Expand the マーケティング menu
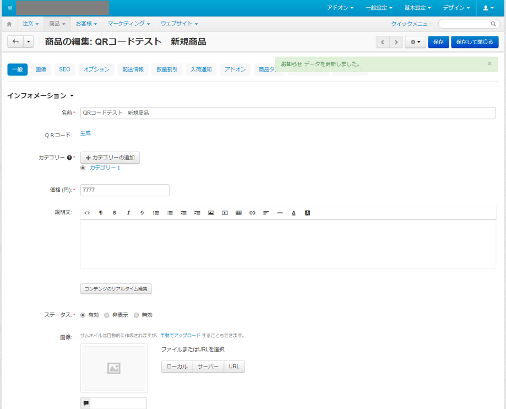The height and width of the screenshot is (409, 506). [x=128, y=24]
